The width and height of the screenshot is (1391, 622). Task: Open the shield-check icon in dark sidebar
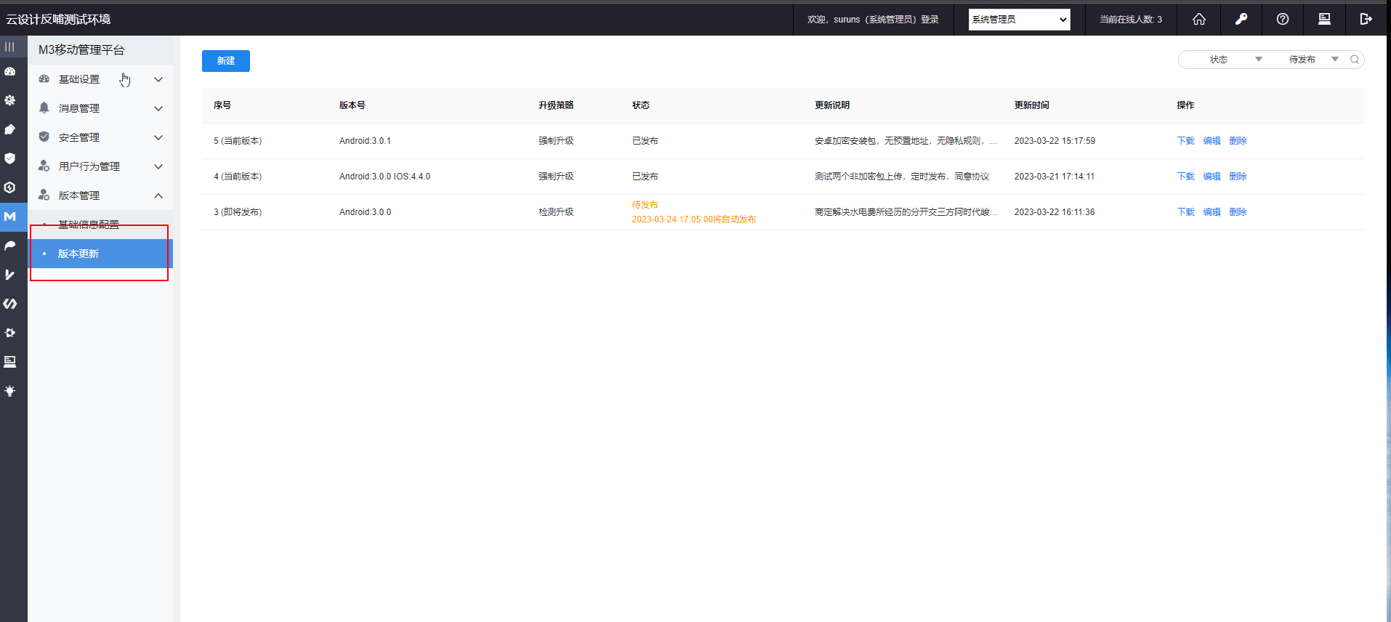9,158
